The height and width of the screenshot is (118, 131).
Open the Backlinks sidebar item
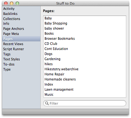tap(21, 14)
